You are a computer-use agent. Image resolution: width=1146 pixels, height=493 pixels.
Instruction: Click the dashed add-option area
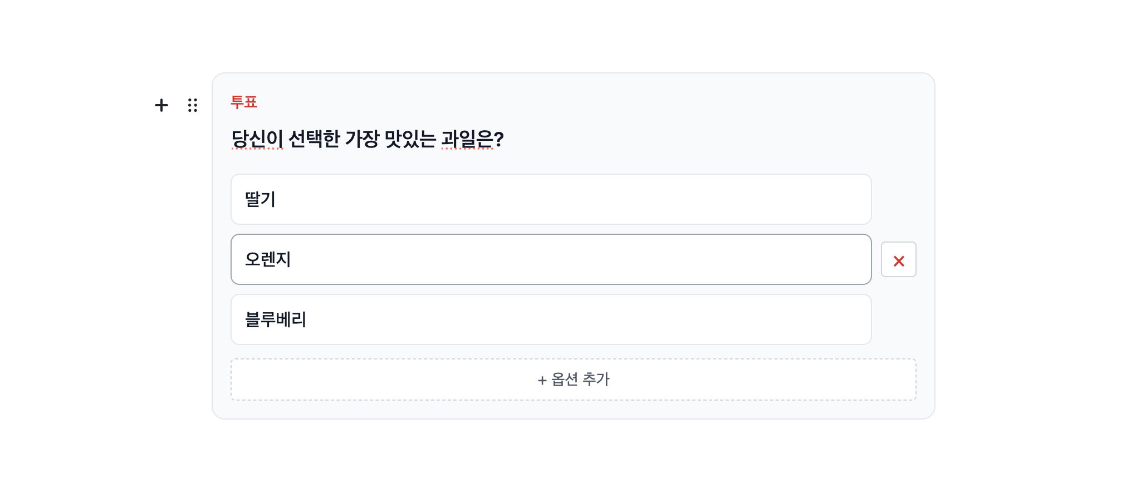tap(574, 379)
